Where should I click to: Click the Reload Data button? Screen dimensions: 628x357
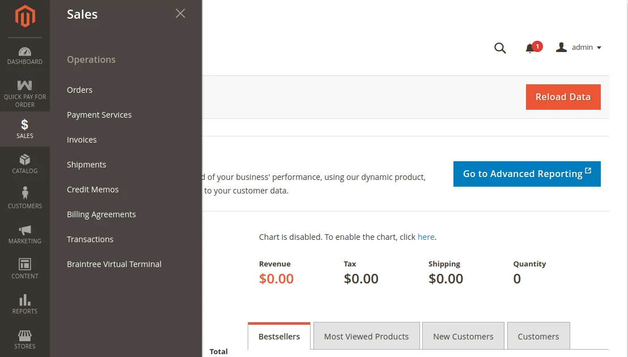pyautogui.click(x=563, y=97)
